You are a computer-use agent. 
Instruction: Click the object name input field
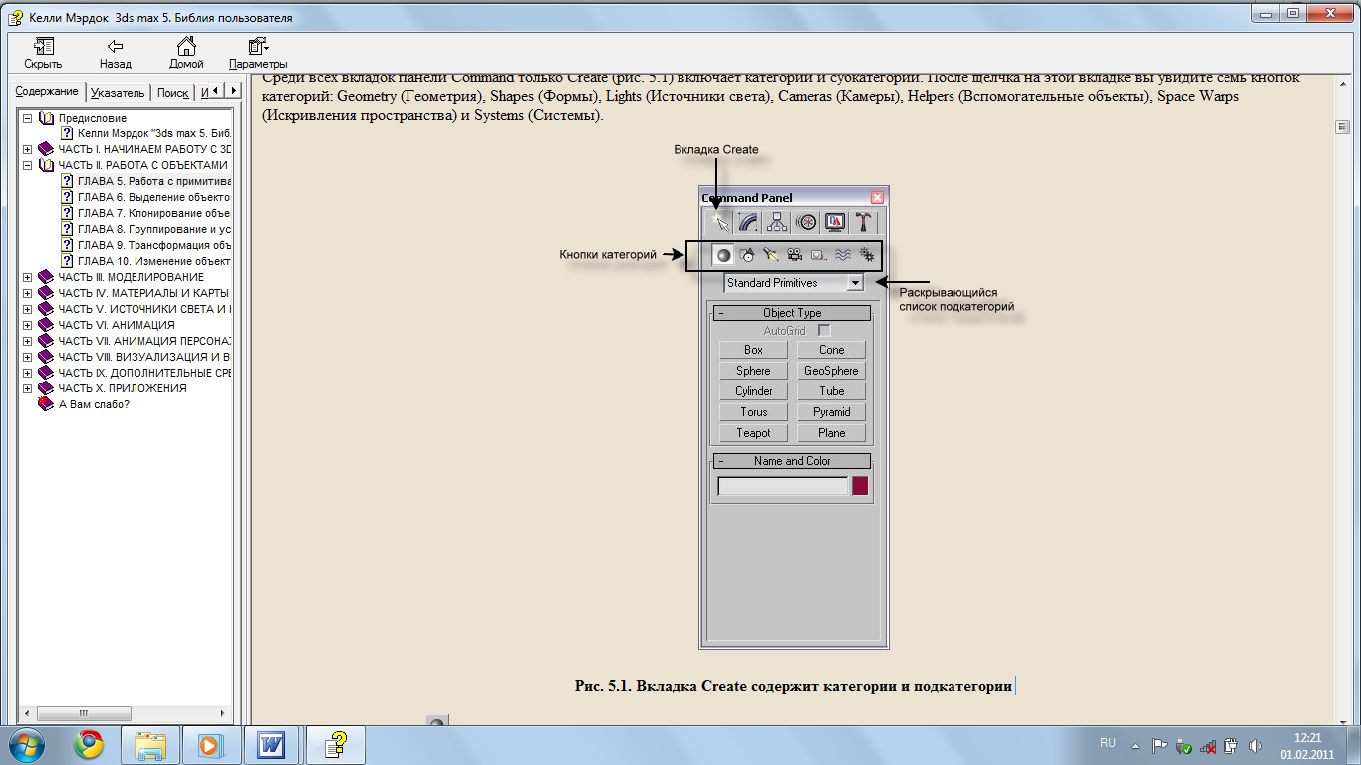coord(783,486)
